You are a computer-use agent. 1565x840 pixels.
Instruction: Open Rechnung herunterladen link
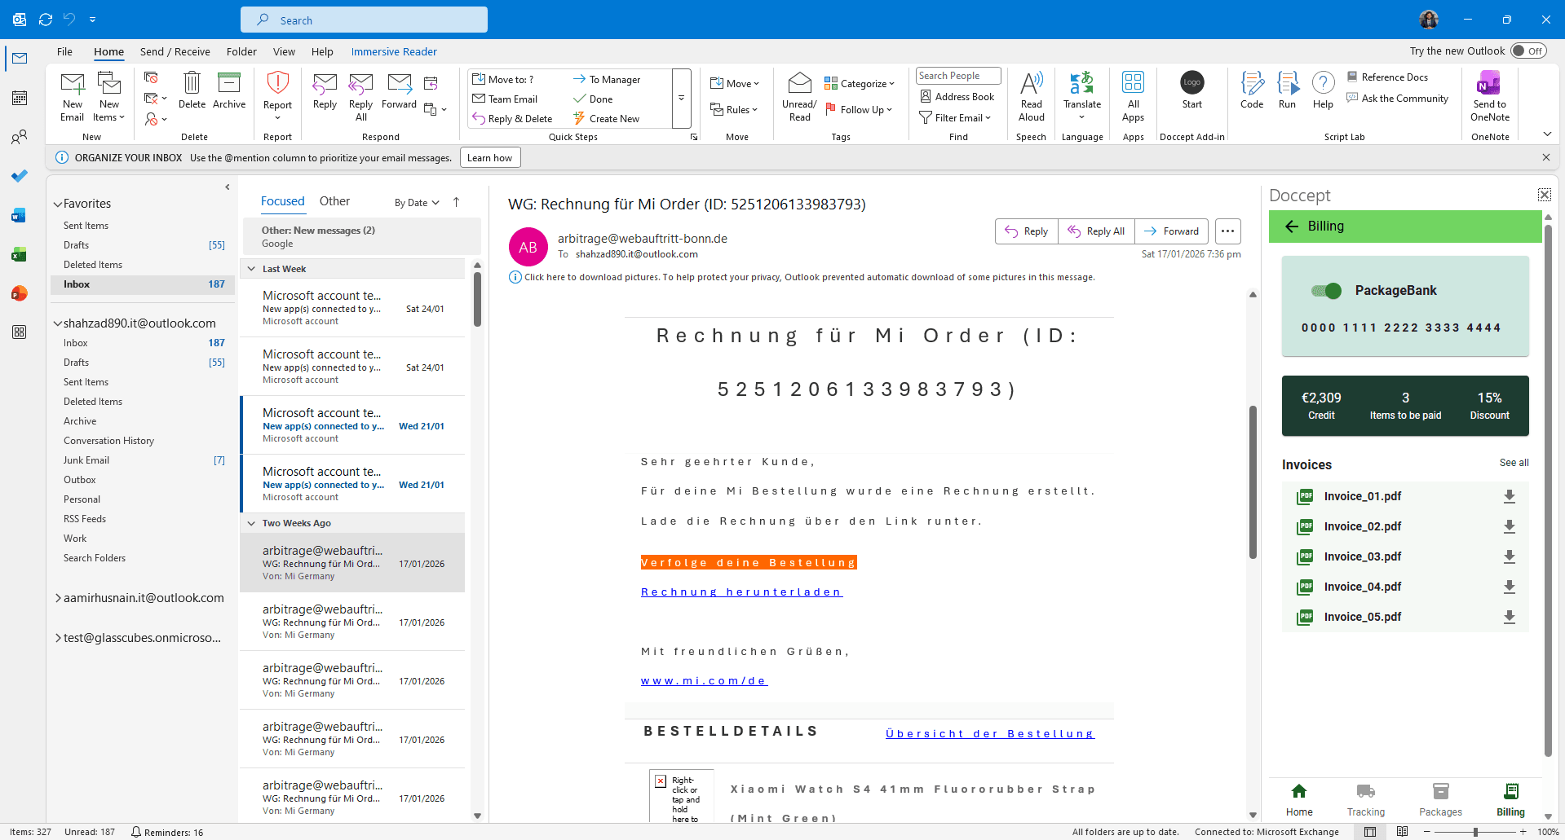click(741, 592)
